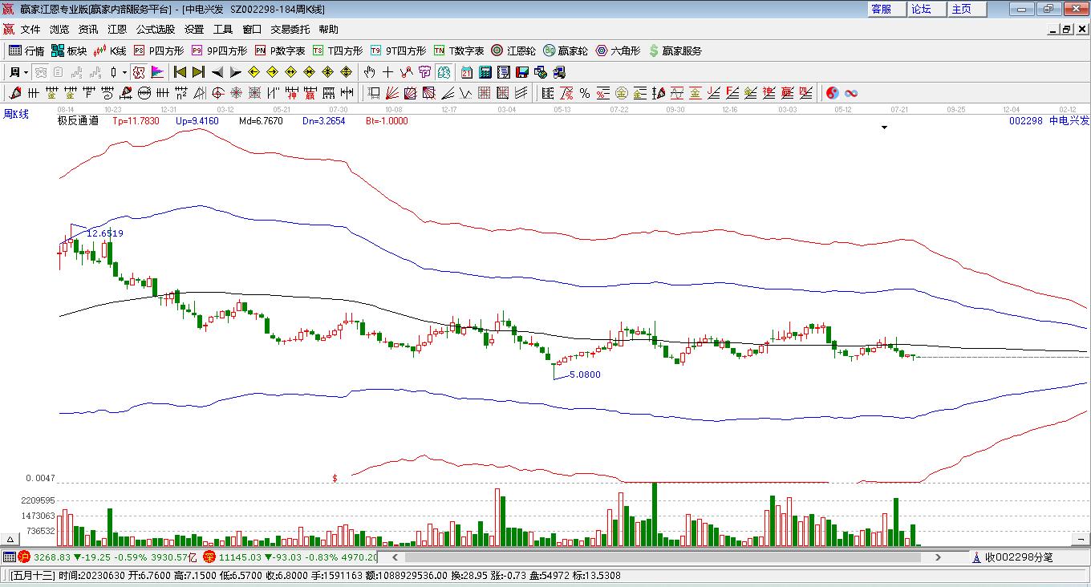Click the up-triangle expander at bottom left
Image resolution: width=1091 pixels, height=587 pixels.
pyautogui.click(x=11, y=540)
